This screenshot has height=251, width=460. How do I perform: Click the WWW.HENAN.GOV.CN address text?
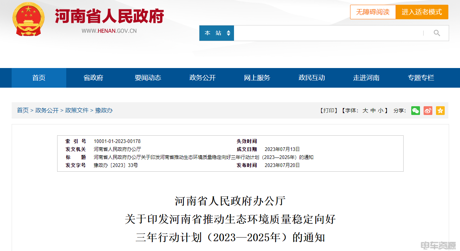[x=109, y=31]
